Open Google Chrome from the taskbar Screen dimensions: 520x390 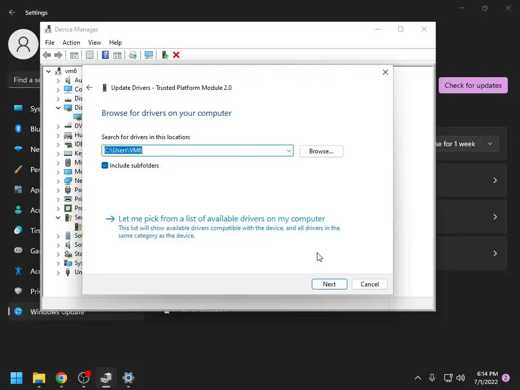61,378
